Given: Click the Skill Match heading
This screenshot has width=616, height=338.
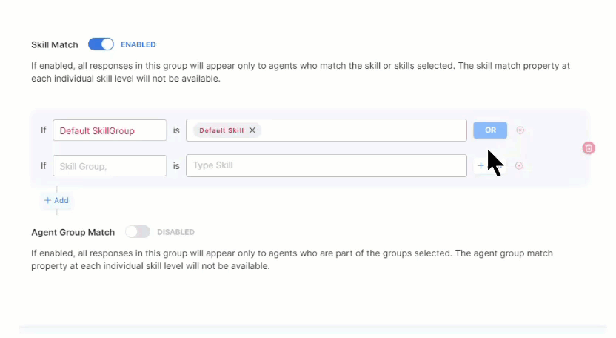Looking at the screenshot, I should [55, 44].
